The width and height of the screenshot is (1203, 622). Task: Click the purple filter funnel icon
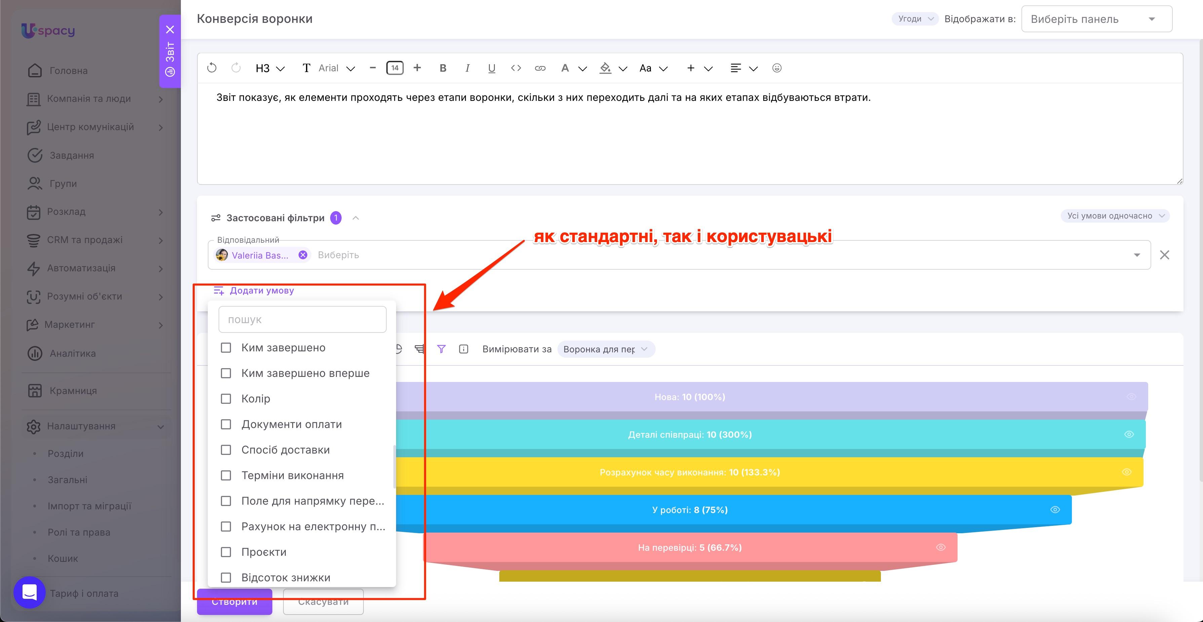click(x=441, y=349)
